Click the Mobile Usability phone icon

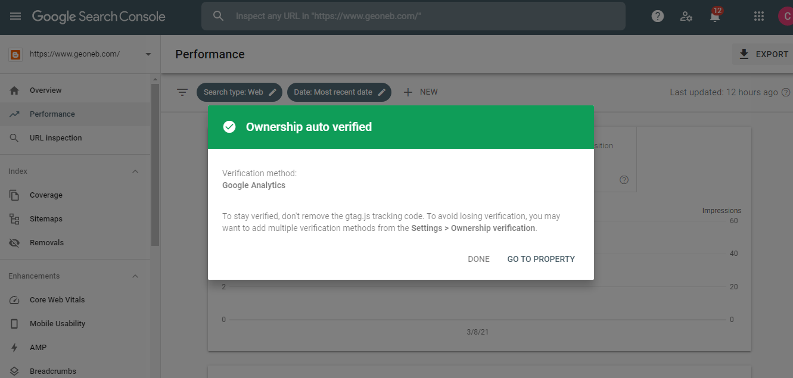click(x=15, y=324)
